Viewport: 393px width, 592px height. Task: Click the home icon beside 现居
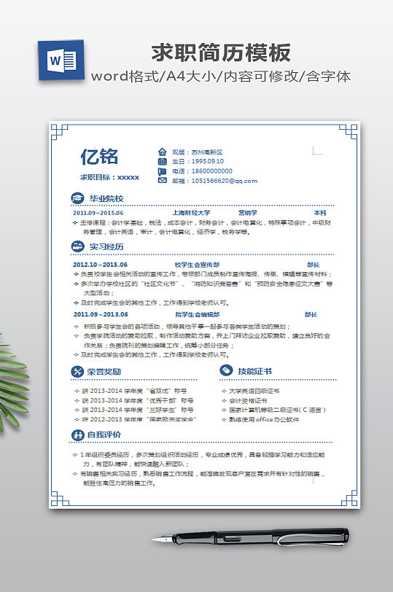pos(162,152)
